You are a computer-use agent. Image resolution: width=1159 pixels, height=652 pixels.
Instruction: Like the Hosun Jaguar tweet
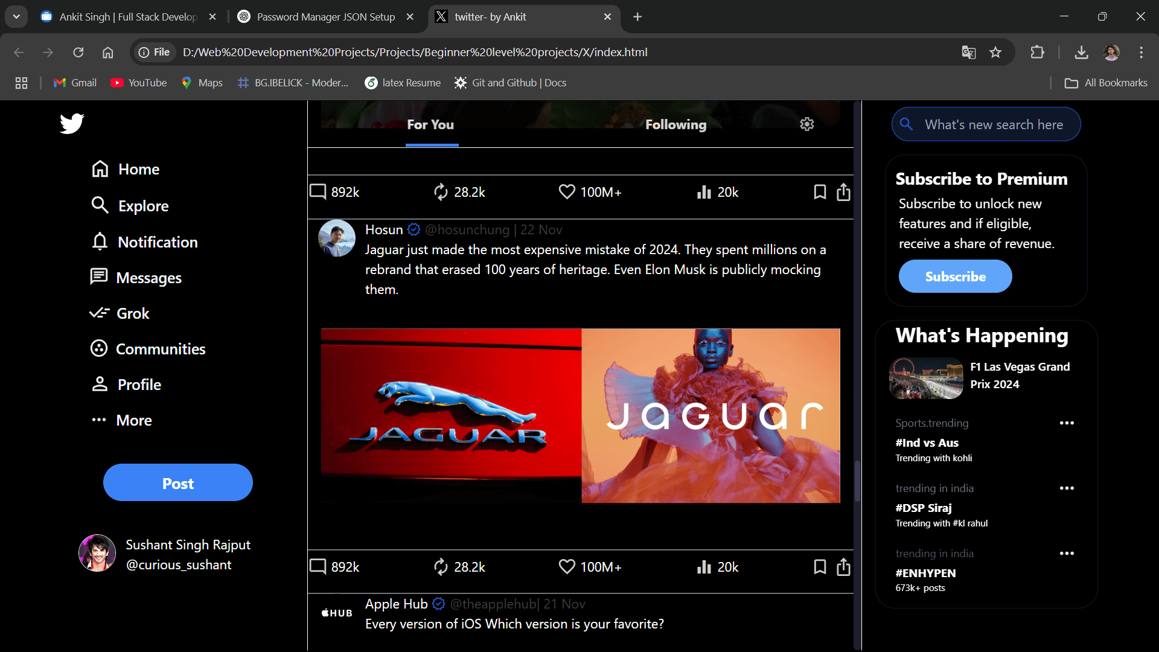[x=567, y=567]
